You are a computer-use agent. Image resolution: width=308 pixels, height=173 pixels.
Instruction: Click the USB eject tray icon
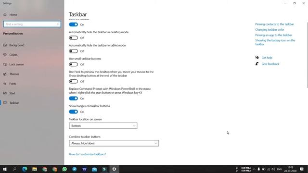259,169
